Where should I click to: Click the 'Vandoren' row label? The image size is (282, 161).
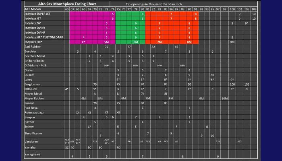click(31, 141)
